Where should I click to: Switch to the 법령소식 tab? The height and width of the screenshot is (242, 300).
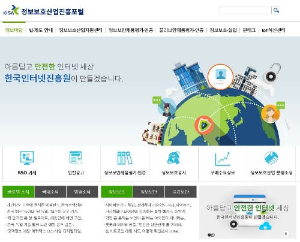tap(82, 192)
